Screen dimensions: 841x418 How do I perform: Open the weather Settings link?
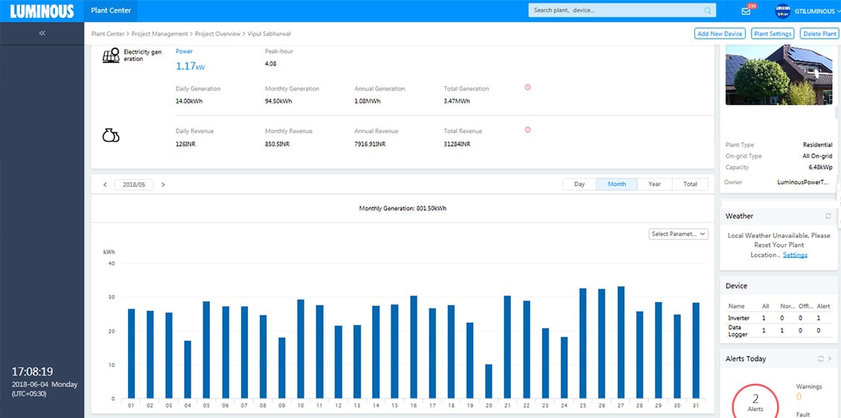pos(795,255)
